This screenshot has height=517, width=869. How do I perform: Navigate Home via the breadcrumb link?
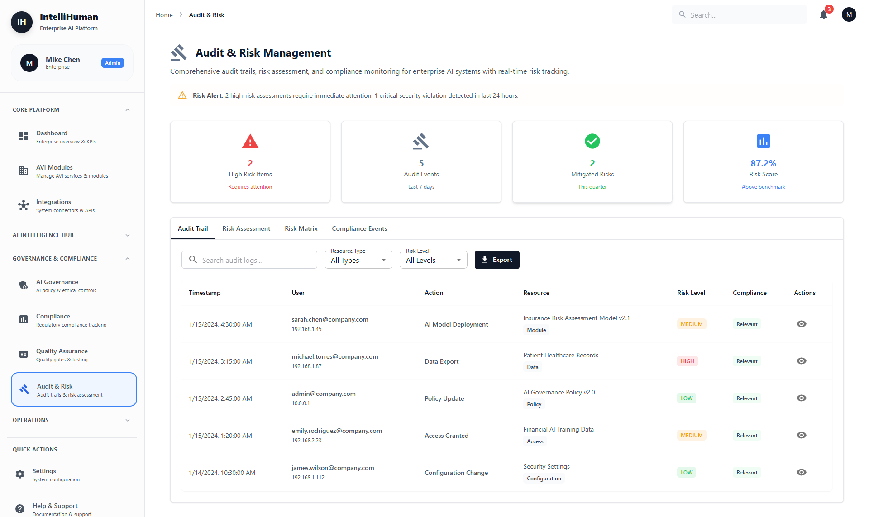pyautogui.click(x=164, y=14)
